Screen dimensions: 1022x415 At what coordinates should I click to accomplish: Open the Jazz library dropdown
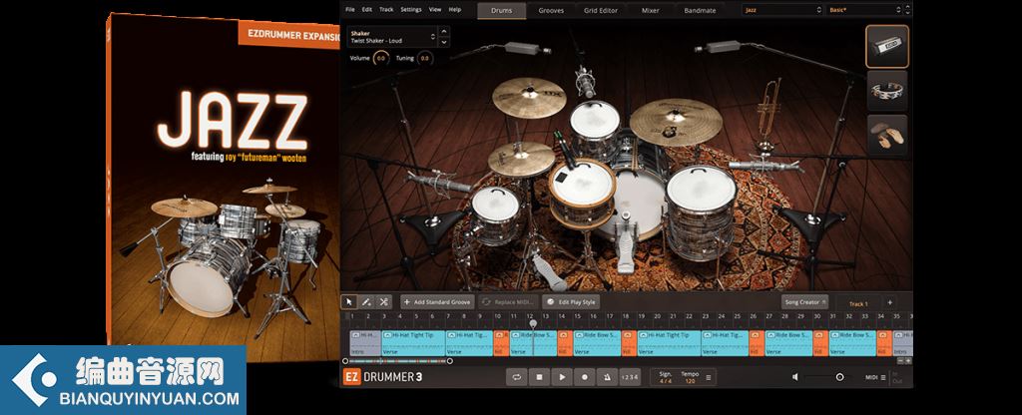point(782,10)
